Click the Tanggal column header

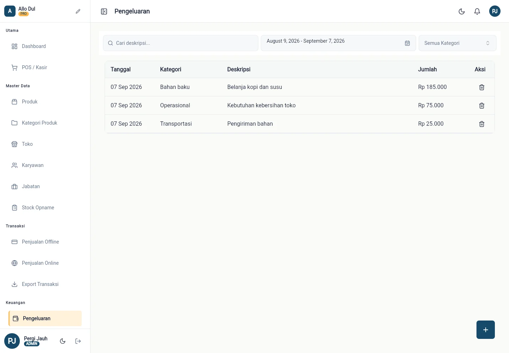121,70
